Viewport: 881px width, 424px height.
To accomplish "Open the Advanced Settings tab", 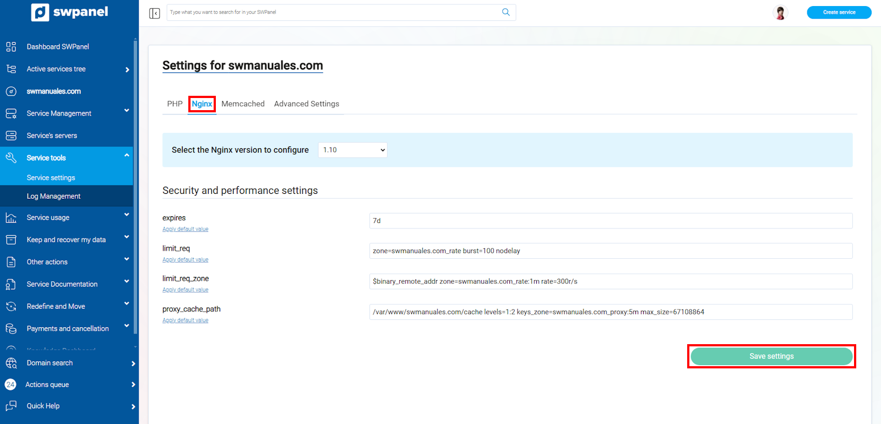I will coord(306,104).
